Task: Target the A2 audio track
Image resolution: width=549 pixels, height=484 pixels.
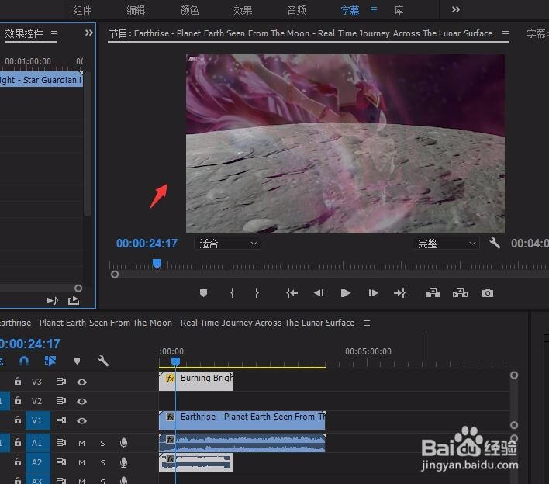Action: (x=37, y=462)
